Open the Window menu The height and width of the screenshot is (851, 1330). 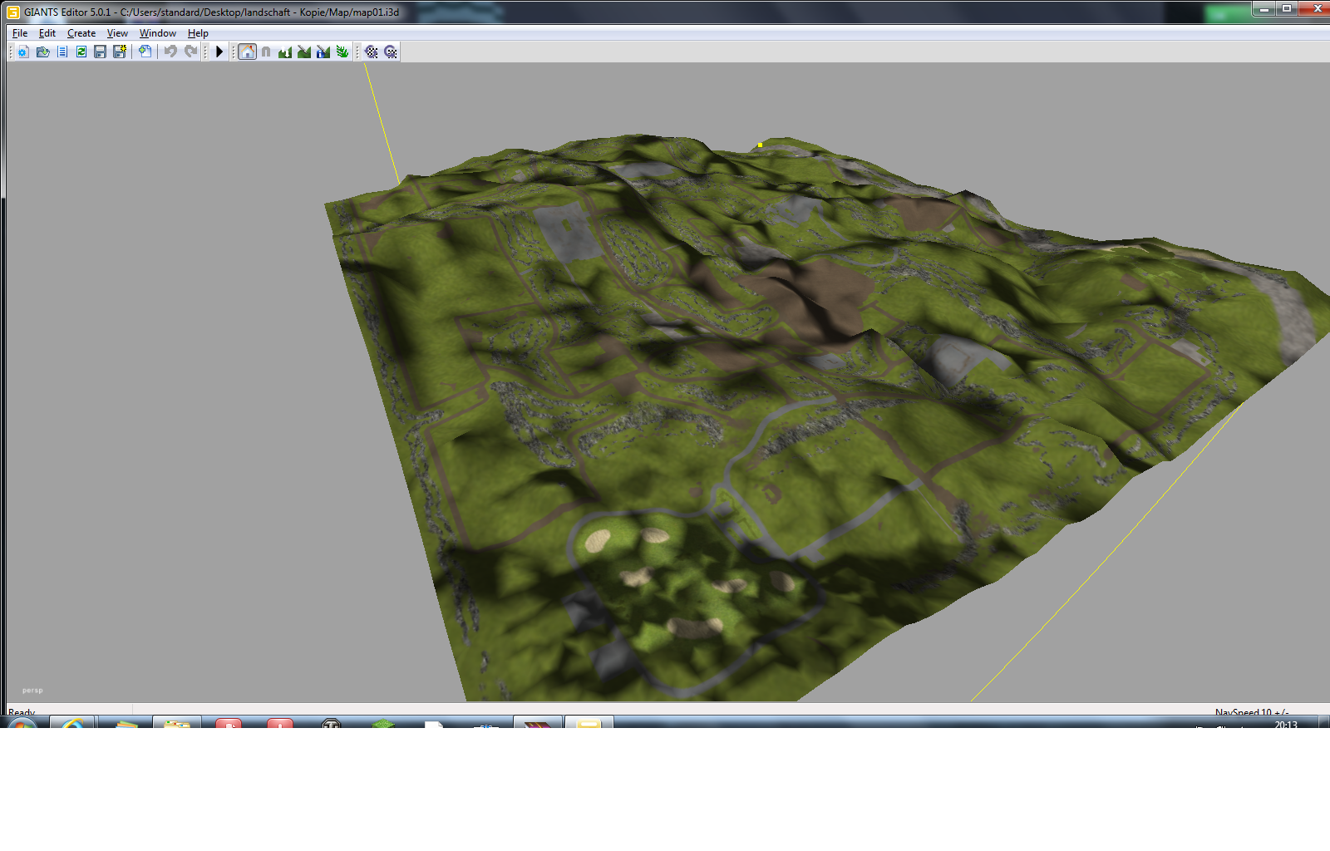pyautogui.click(x=158, y=33)
